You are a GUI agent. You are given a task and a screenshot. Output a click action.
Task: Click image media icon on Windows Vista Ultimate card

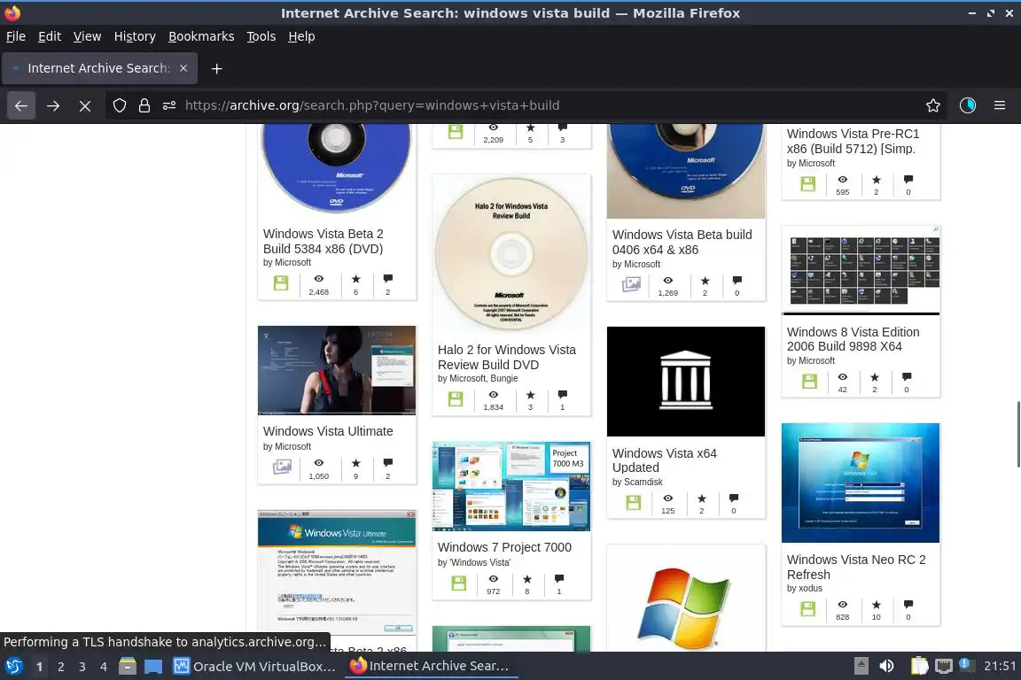tap(282, 467)
